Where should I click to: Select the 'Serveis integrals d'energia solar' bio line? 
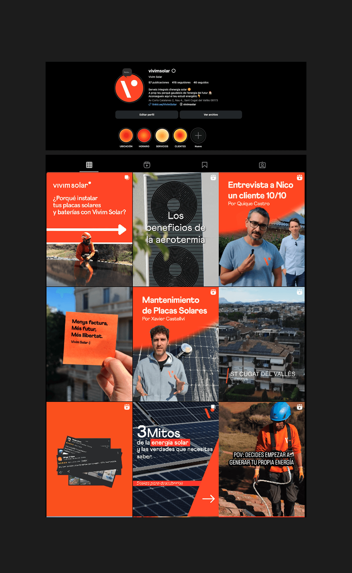168,90
